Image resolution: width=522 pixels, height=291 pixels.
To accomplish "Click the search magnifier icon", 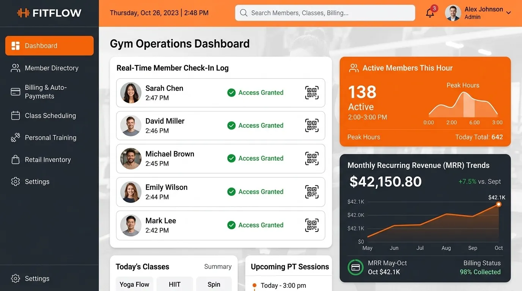I will click(x=244, y=13).
